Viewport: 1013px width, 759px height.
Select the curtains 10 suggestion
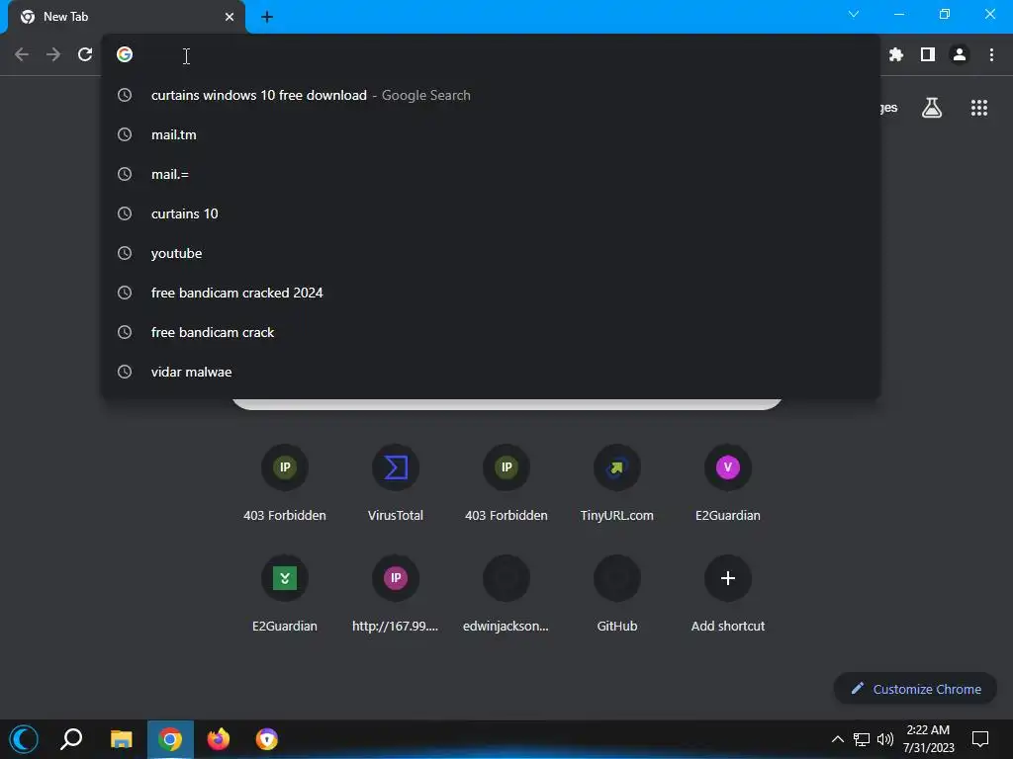pyautogui.click(x=491, y=213)
